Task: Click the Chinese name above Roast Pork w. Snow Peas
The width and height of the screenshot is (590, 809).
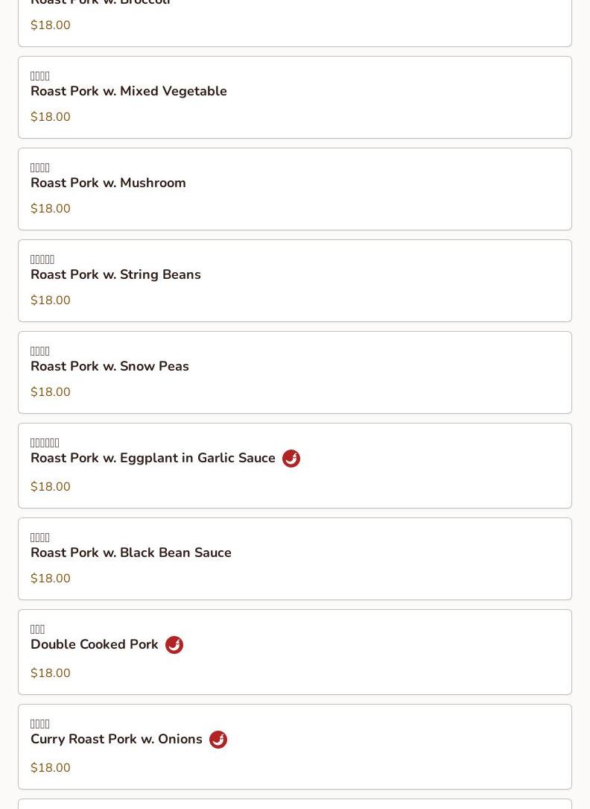Action: (40, 351)
